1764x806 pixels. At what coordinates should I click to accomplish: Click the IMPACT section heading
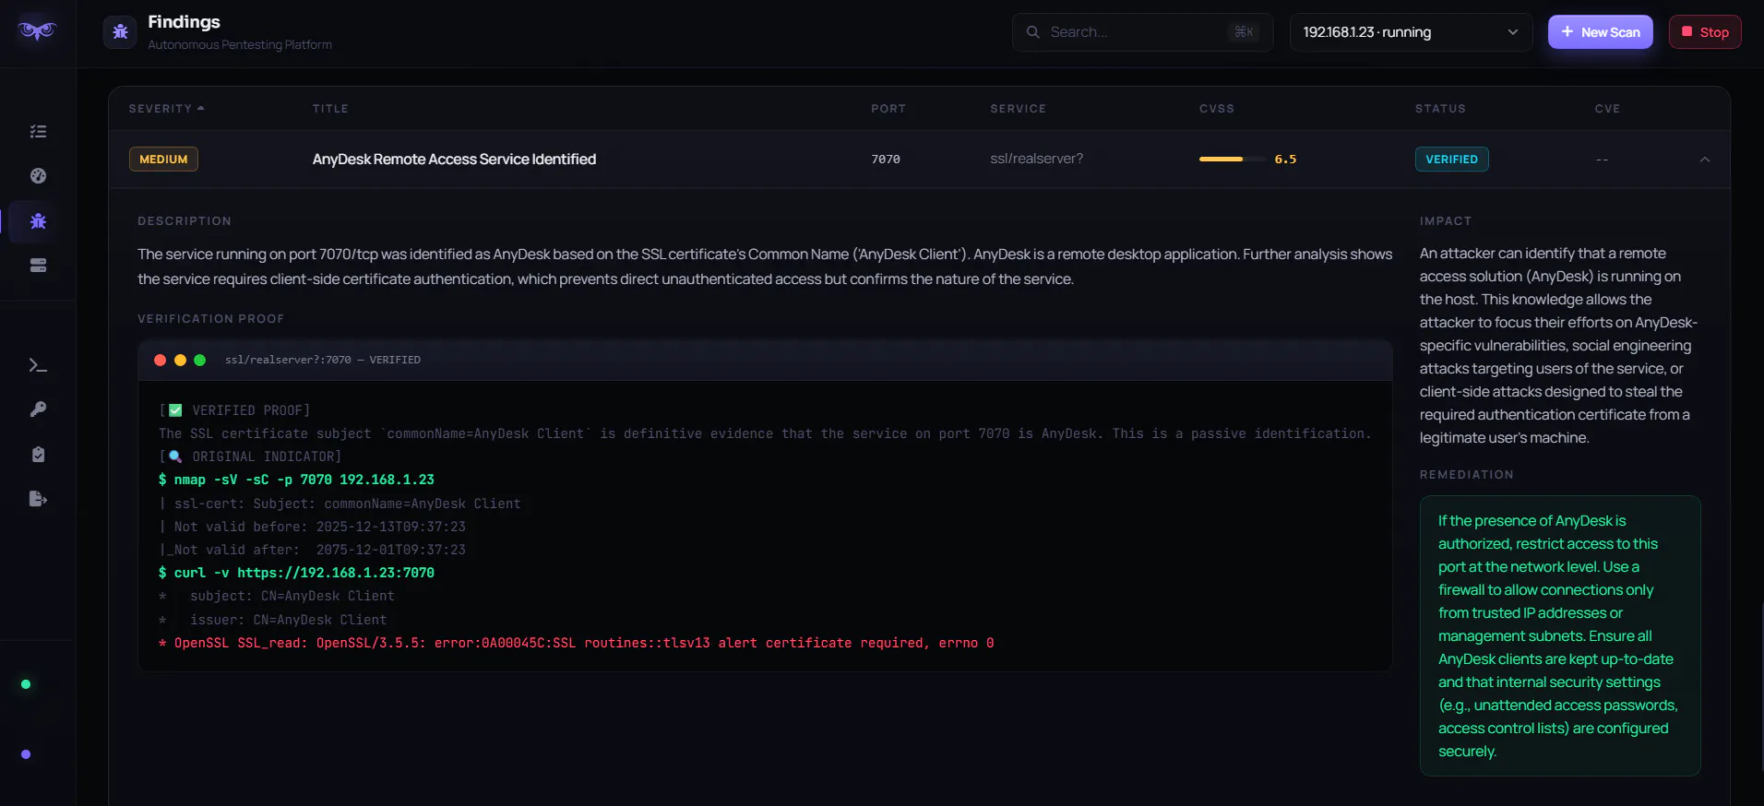1446,221
